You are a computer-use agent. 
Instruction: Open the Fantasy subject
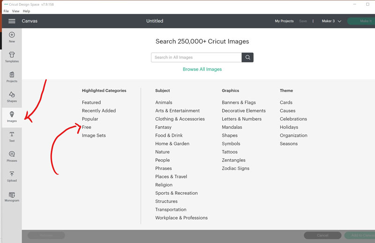point(163,127)
